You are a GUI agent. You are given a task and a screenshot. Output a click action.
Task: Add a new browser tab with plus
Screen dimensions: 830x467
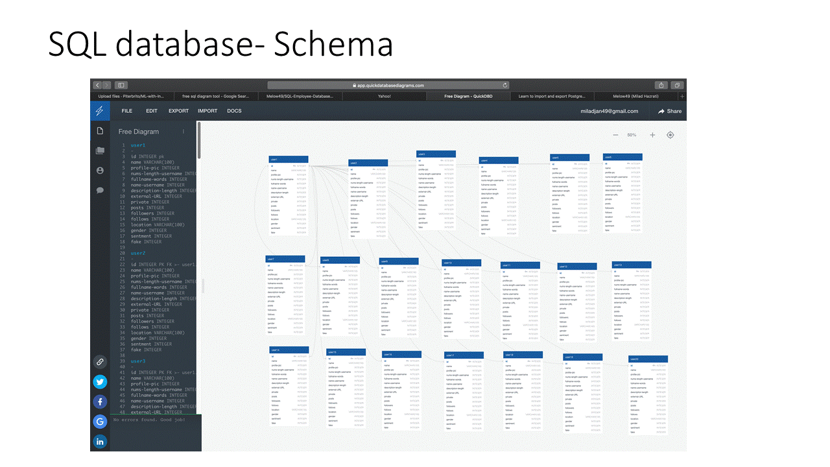682,96
